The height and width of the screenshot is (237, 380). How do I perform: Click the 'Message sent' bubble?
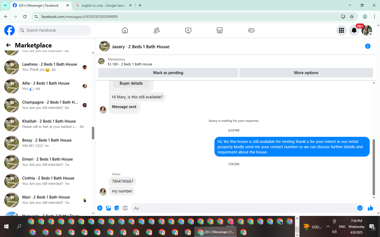124,108
